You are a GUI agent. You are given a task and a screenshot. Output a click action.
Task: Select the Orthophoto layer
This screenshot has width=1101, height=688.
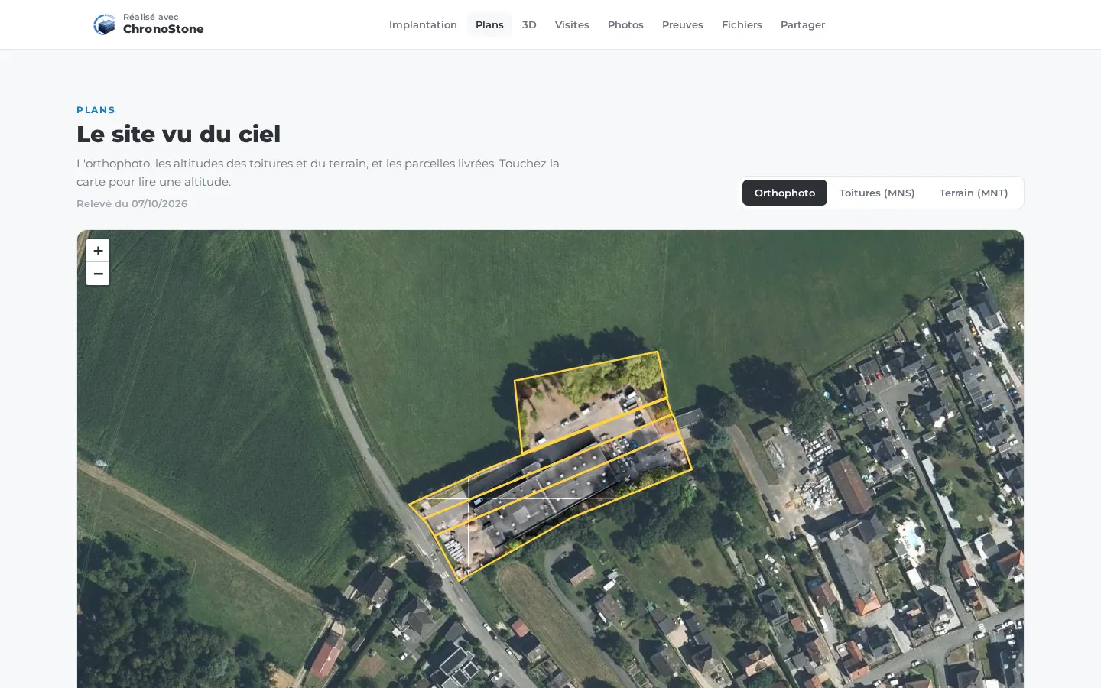coord(784,193)
